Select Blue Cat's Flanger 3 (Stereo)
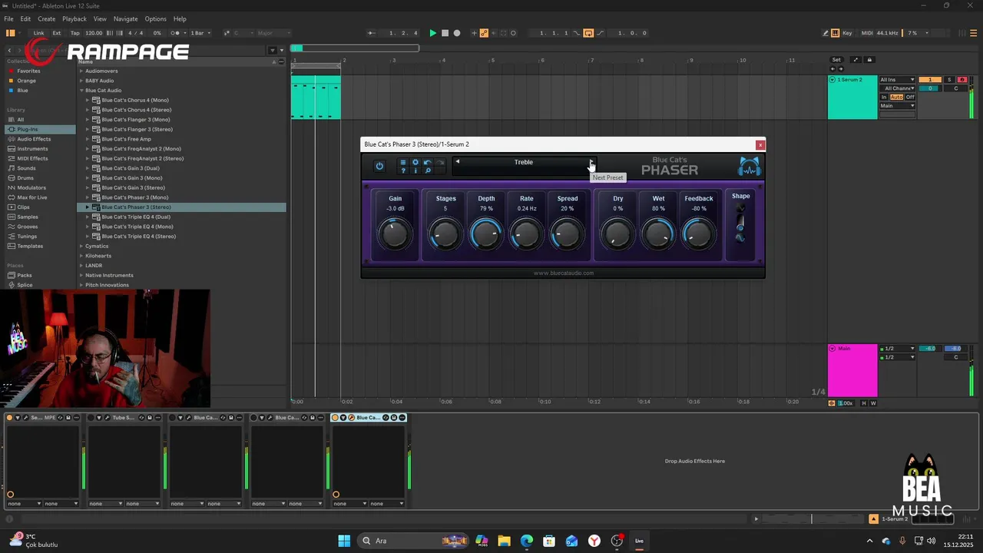This screenshot has width=983, height=553. pos(137,129)
